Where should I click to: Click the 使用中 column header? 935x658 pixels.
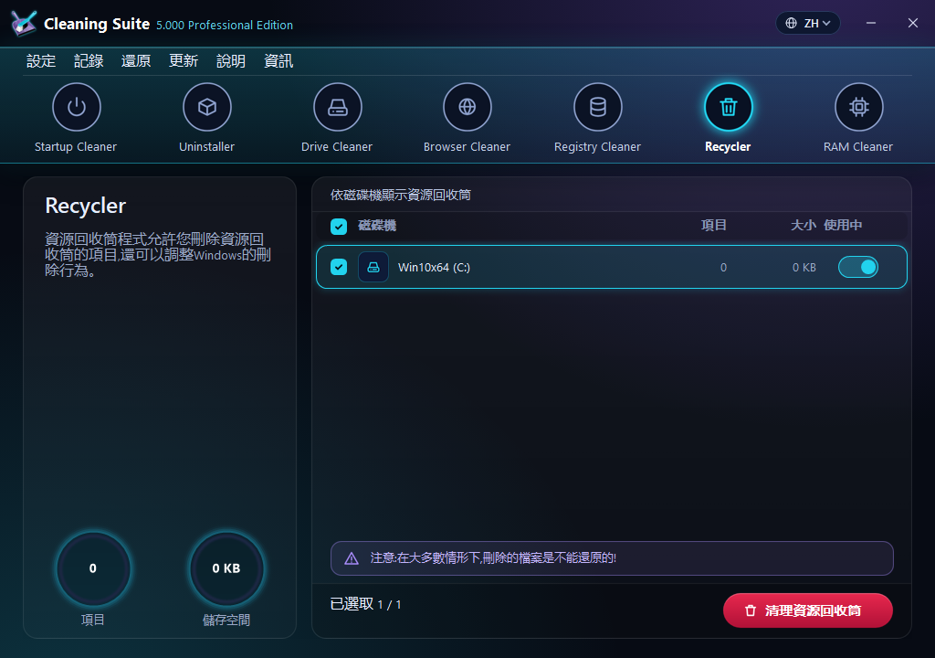[x=843, y=225]
